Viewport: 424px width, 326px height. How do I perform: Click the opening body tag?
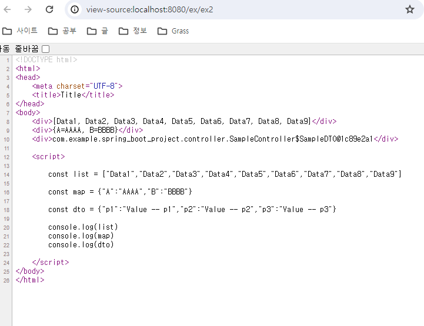(28, 112)
